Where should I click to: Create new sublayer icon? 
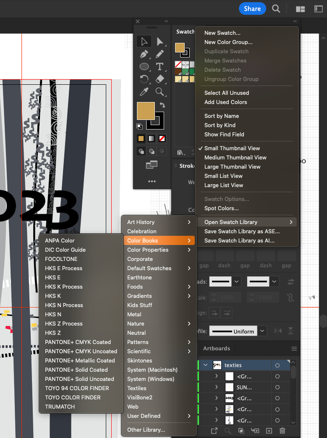click(255, 431)
